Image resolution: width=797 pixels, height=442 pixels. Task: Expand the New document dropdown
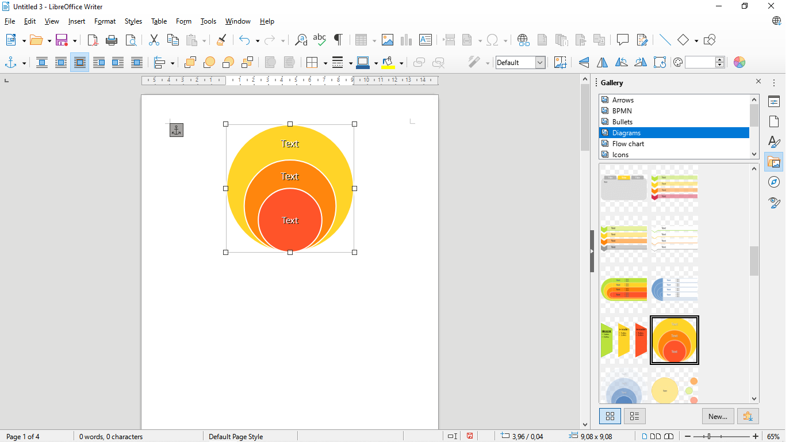(24, 40)
